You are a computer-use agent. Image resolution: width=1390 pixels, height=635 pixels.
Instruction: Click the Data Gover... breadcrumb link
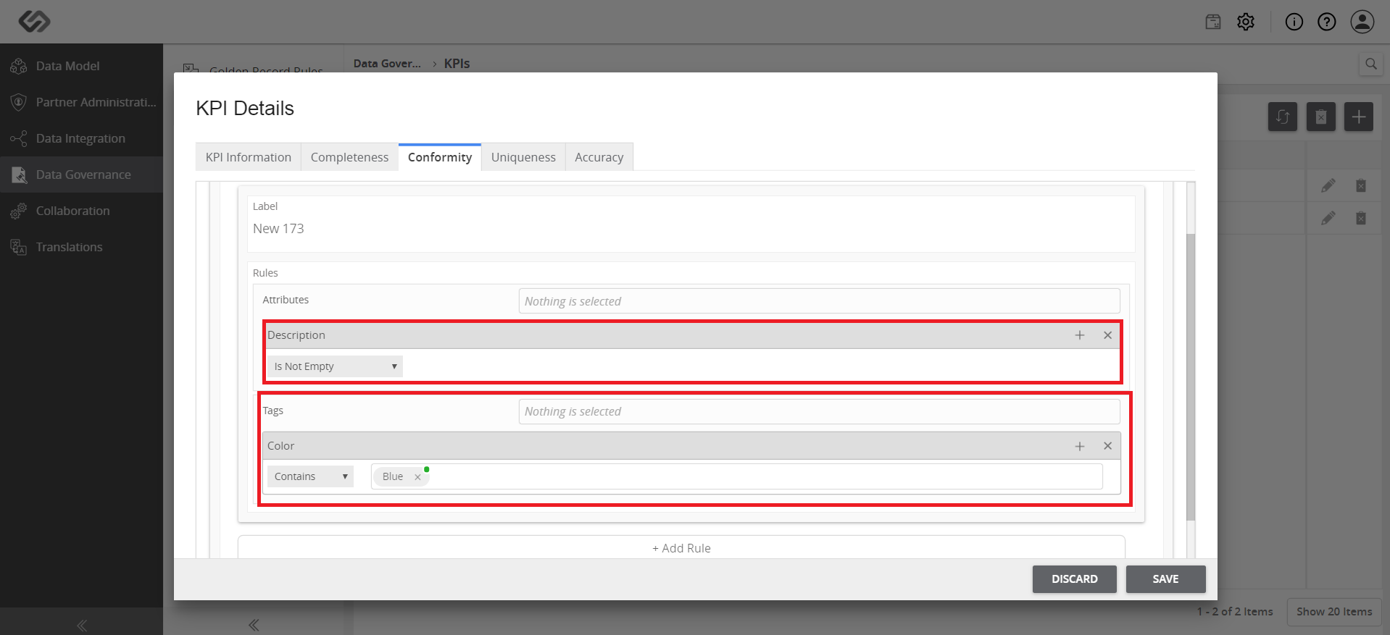(387, 64)
